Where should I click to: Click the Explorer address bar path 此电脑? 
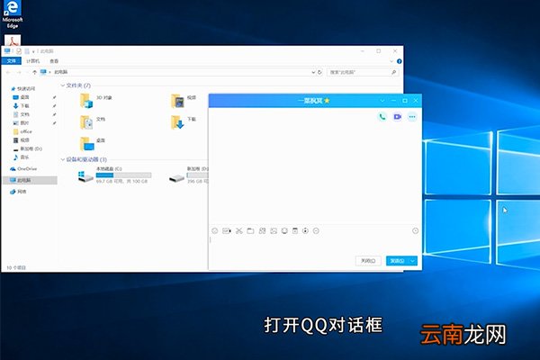tap(61, 72)
